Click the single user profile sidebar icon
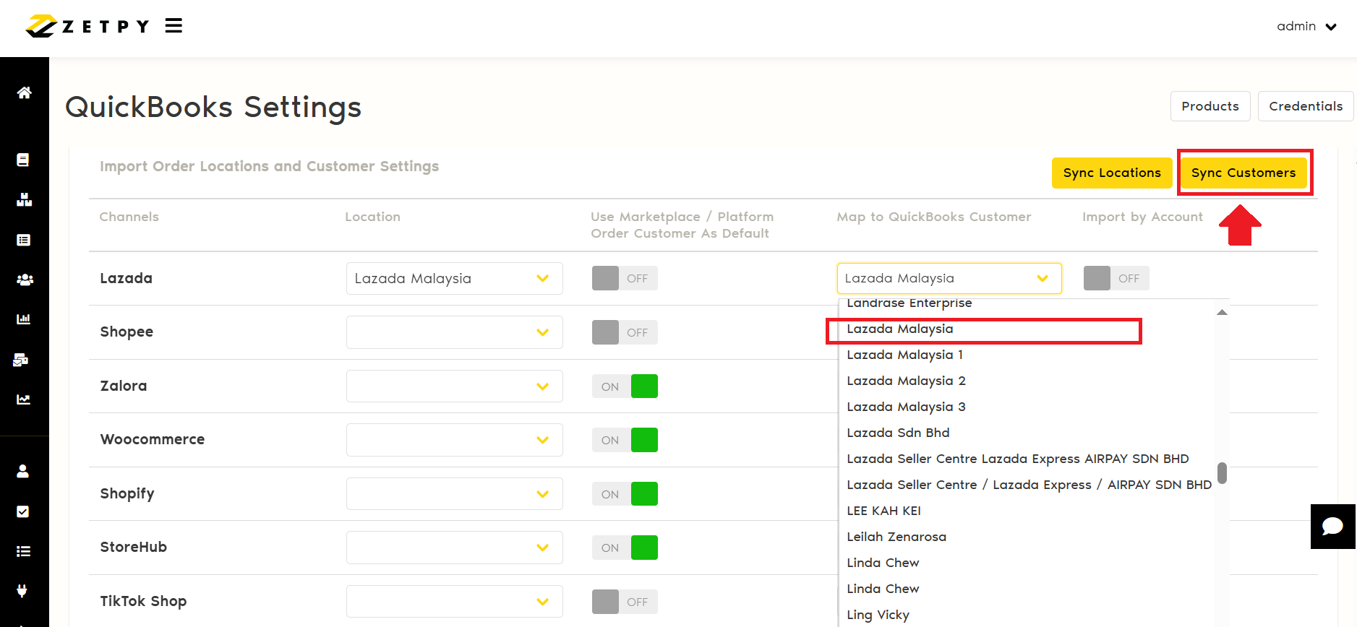Viewport: 1357px width, 627px height. 23,471
